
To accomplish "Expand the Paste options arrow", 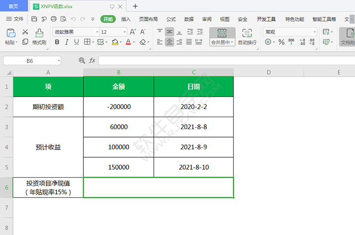I will 16,43.
